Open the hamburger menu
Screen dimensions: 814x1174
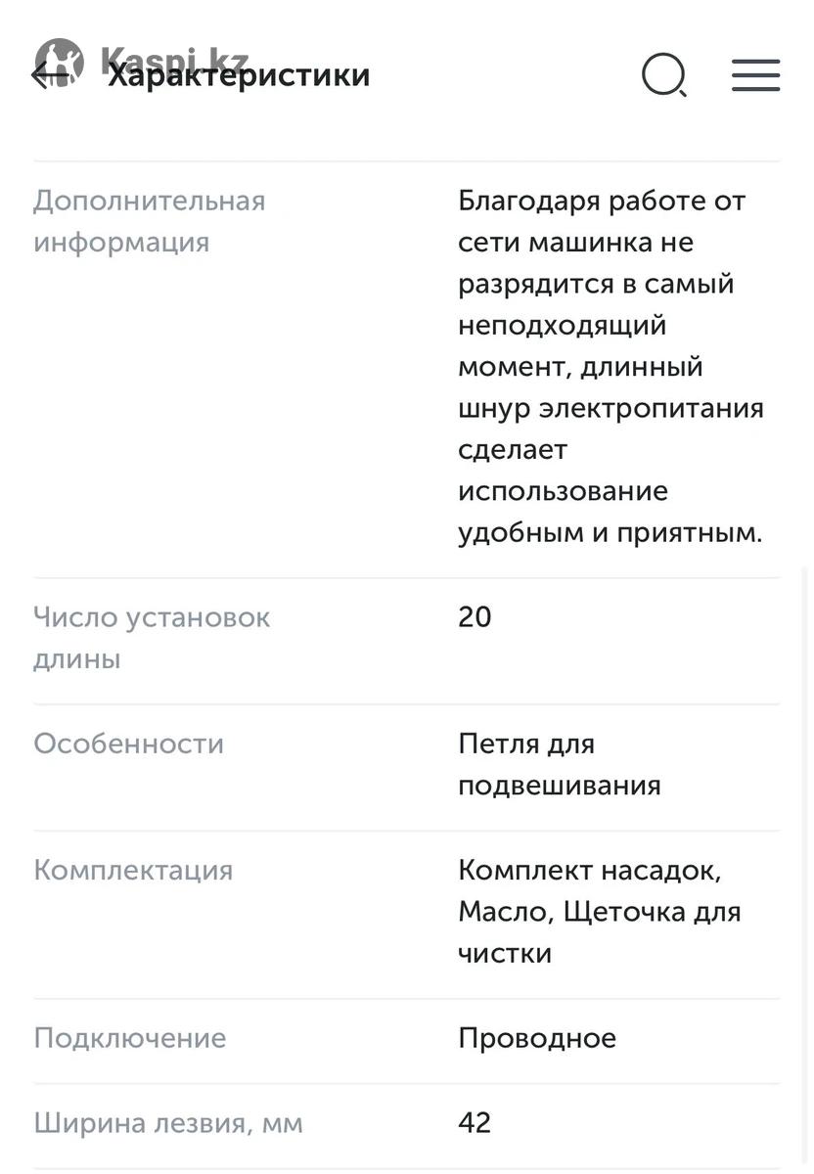[755, 75]
